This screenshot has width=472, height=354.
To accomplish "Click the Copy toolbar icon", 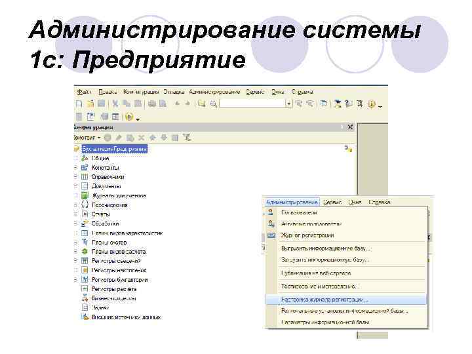I will coord(127,104).
